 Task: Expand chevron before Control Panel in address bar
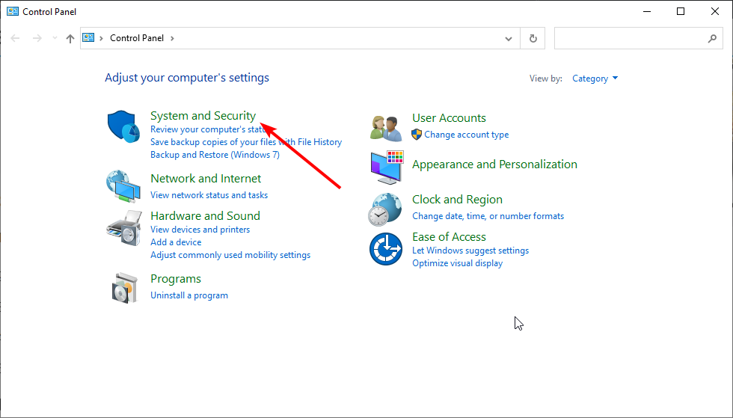click(101, 38)
